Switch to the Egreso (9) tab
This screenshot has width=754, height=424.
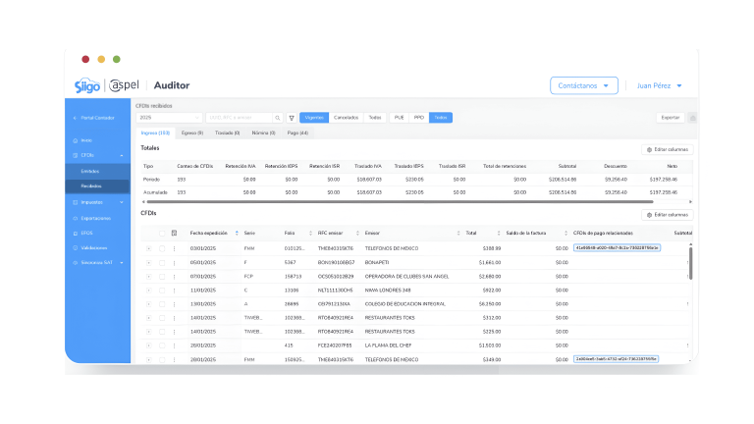pyautogui.click(x=192, y=132)
